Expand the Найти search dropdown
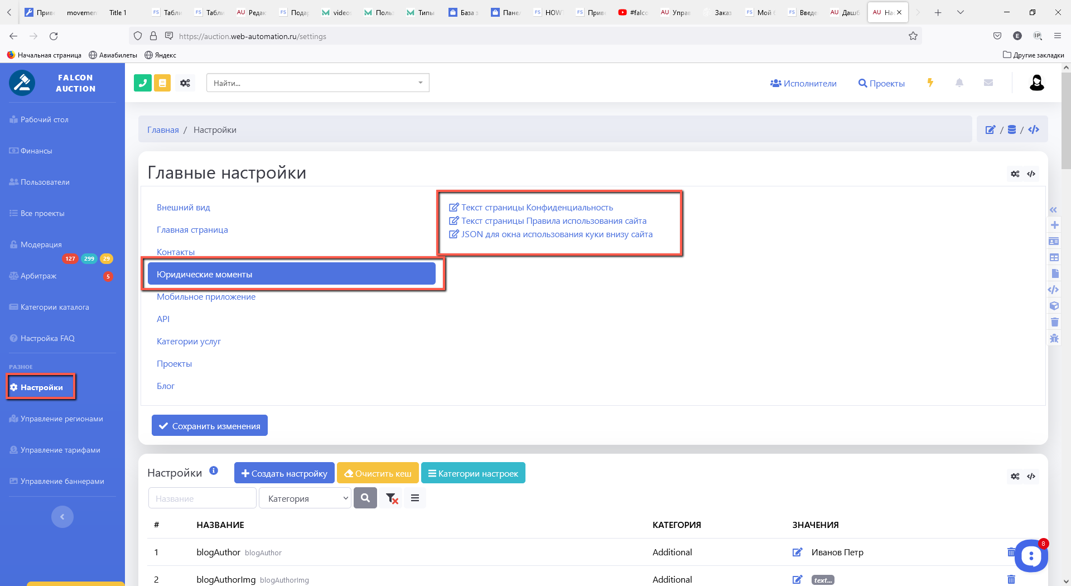 (420, 83)
